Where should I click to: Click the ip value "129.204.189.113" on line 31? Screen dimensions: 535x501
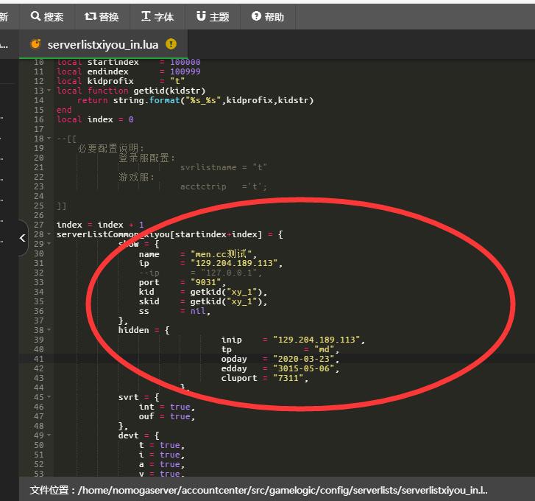234,263
